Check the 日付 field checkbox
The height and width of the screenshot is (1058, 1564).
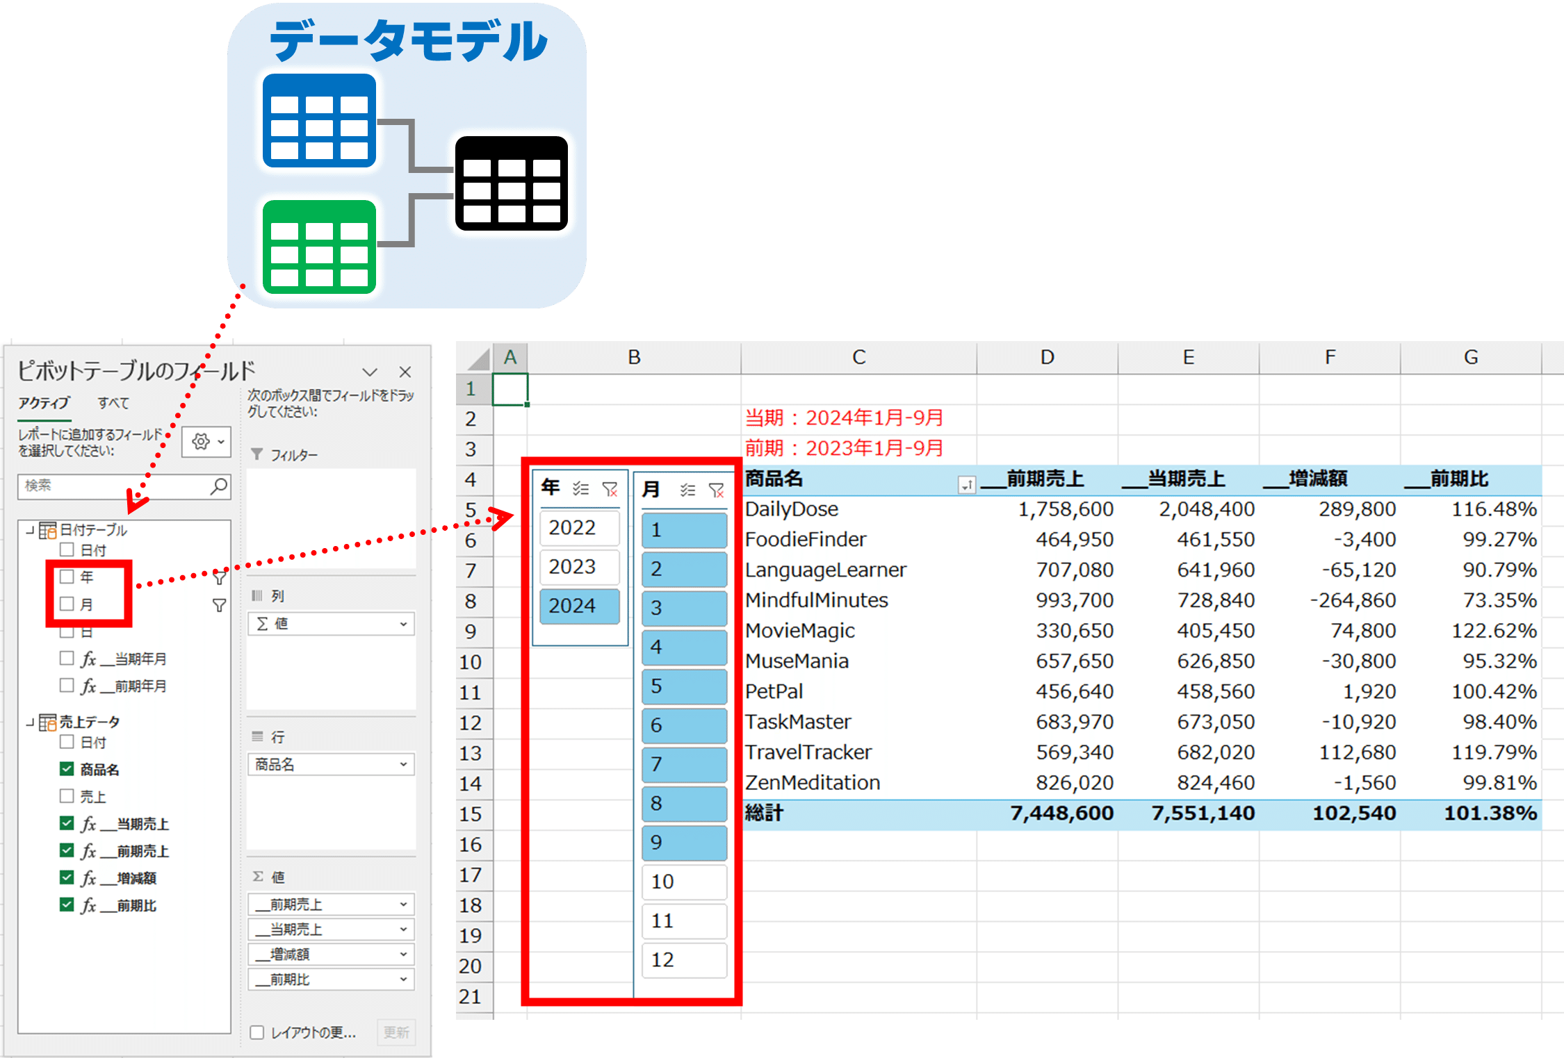pyautogui.click(x=67, y=549)
